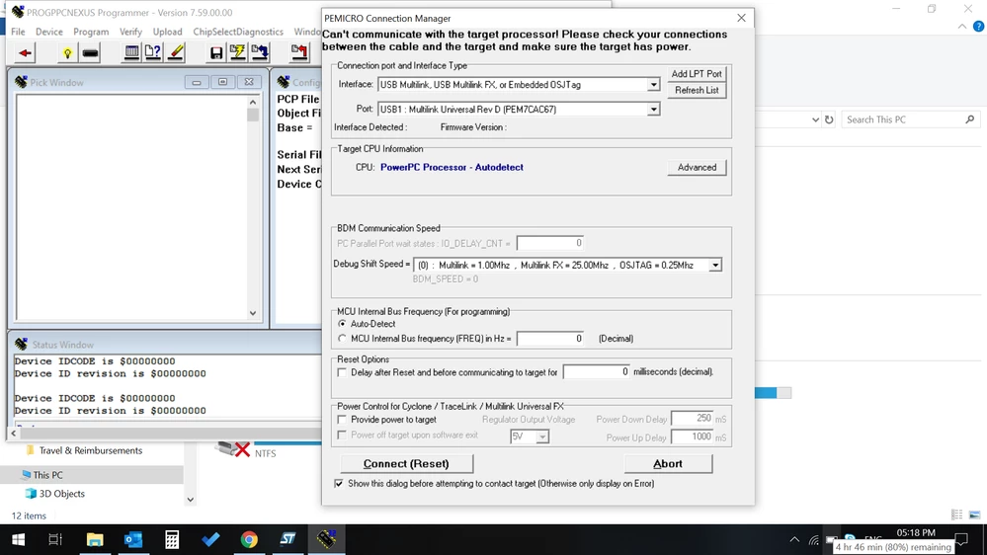Screen dimensions: 987x555
Task: Select MCU Internal Bus frequency radio button
Action: click(343, 339)
